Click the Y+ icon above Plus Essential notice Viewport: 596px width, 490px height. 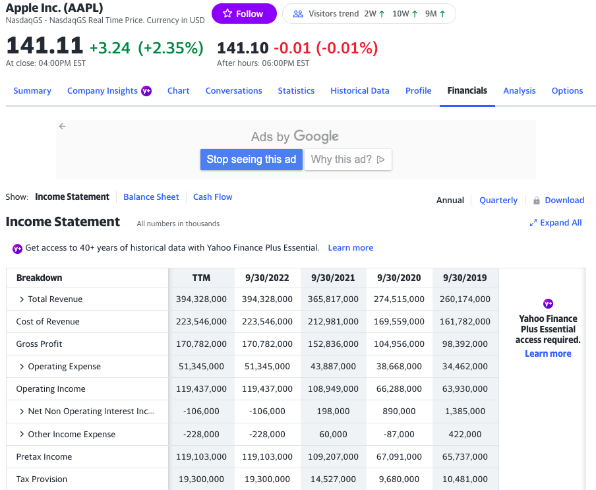point(548,303)
